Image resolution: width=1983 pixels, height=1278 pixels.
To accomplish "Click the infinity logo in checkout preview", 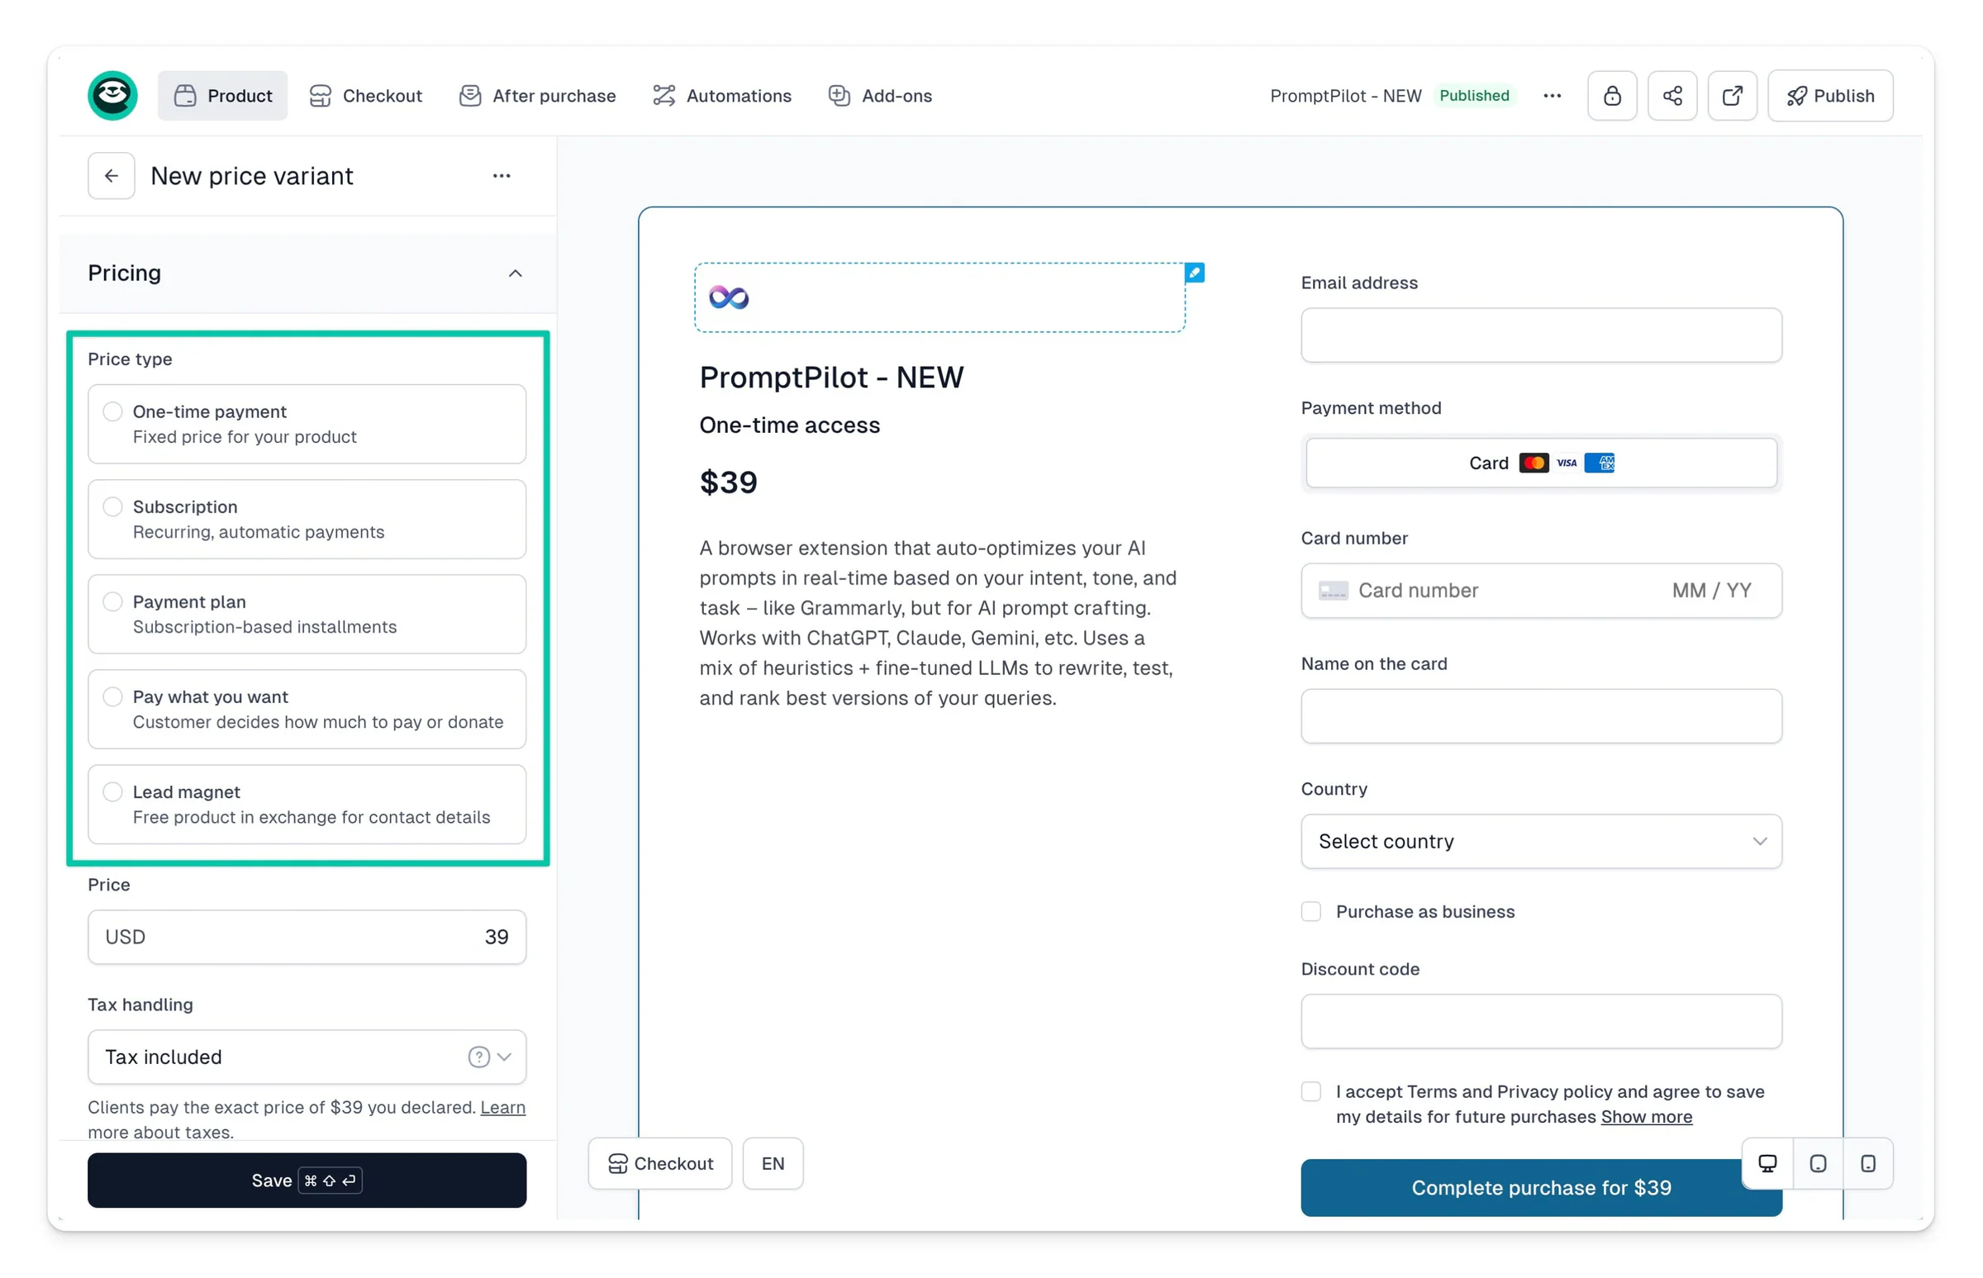I will [728, 297].
